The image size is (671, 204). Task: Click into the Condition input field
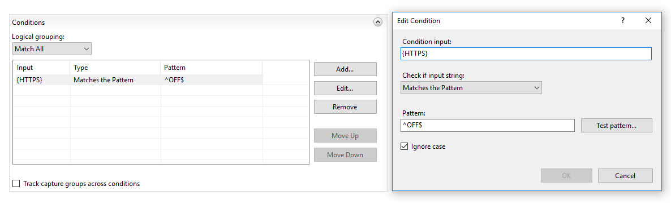(x=526, y=54)
